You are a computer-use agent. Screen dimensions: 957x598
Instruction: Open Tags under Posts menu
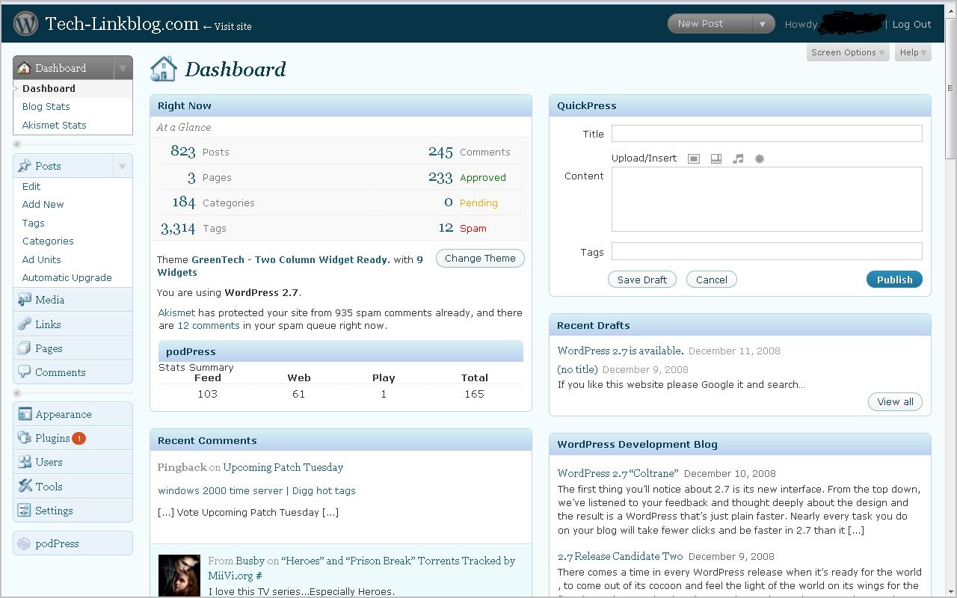point(34,223)
